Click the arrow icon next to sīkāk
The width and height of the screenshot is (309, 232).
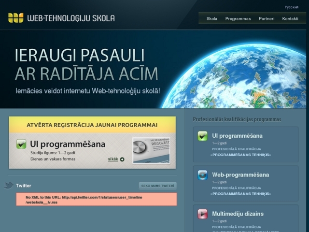[122, 159]
